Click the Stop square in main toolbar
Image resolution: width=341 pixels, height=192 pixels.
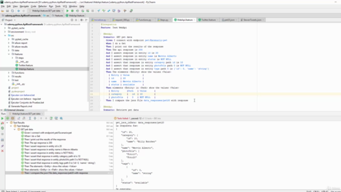(x=93, y=11)
